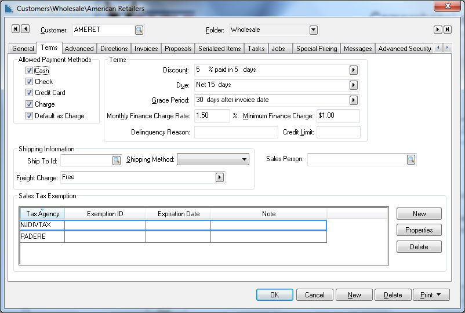Click the Credit Limit input field
The width and height of the screenshot is (465, 313).
click(x=338, y=132)
